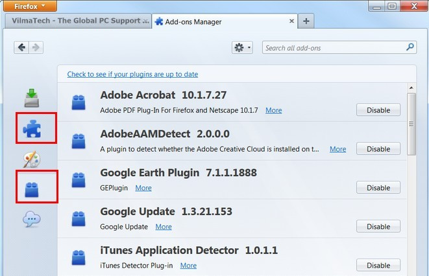Open More link for AdobeAAMDetect
Screen dimensions: 429x276
point(338,149)
